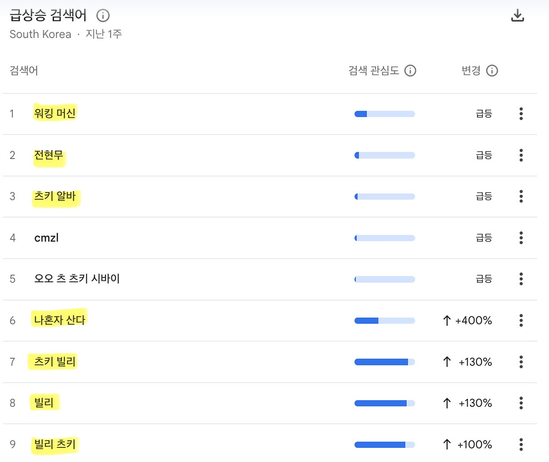Click info icon next to 검색 관심도

pyautogui.click(x=410, y=71)
